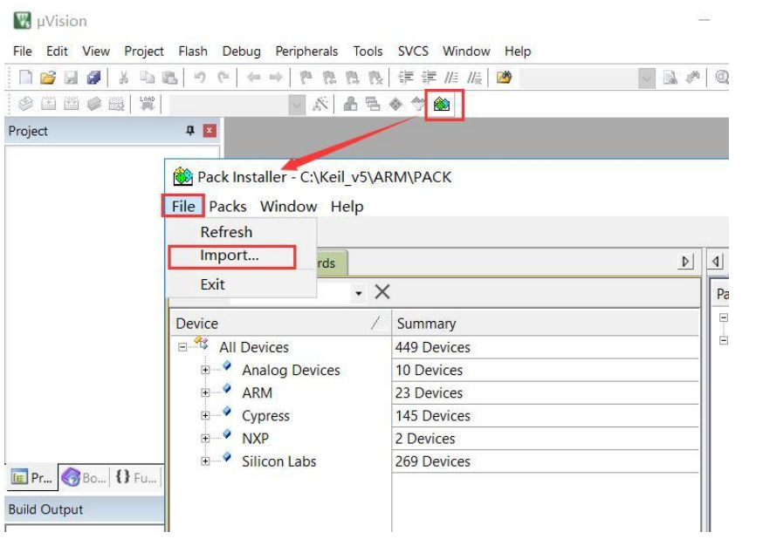Viewport: 763px width, 539px height.
Task: Open the Packs menu in Pack Installer
Action: 228,207
